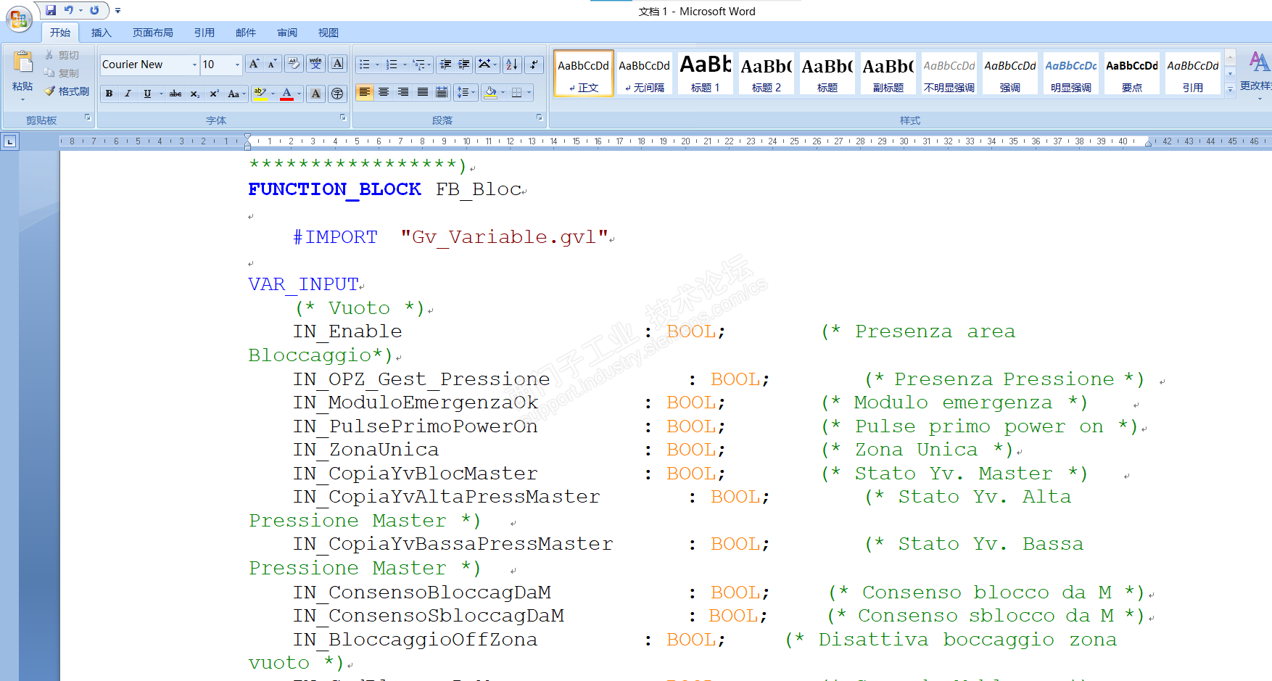Open the enclosed characters tool
The height and width of the screenshot is (681, 1272).
click(337, 94)
